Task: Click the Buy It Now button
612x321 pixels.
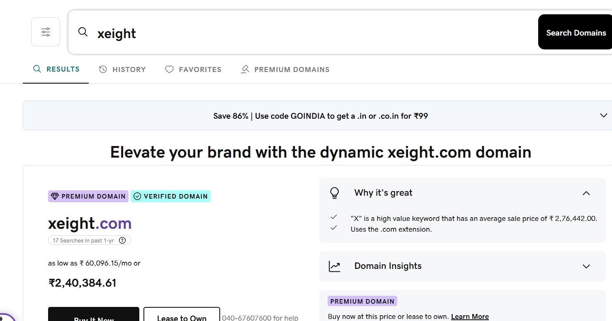Action: point(94,314)
